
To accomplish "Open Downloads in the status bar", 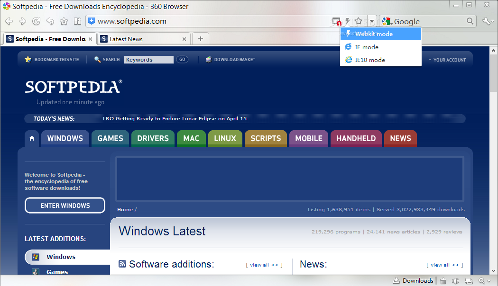I will point(413,281).
